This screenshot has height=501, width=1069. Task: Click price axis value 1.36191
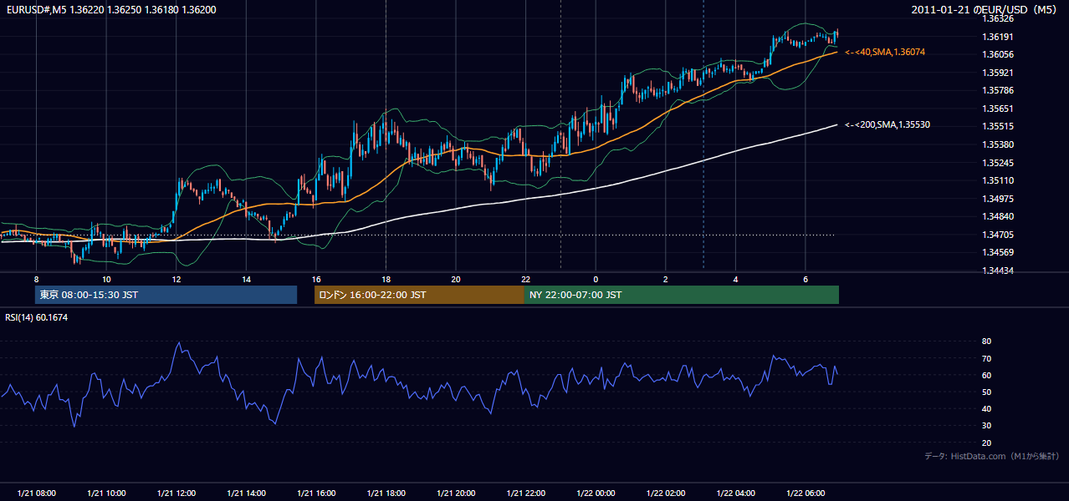pyautogui.click(x=997, y=37)
